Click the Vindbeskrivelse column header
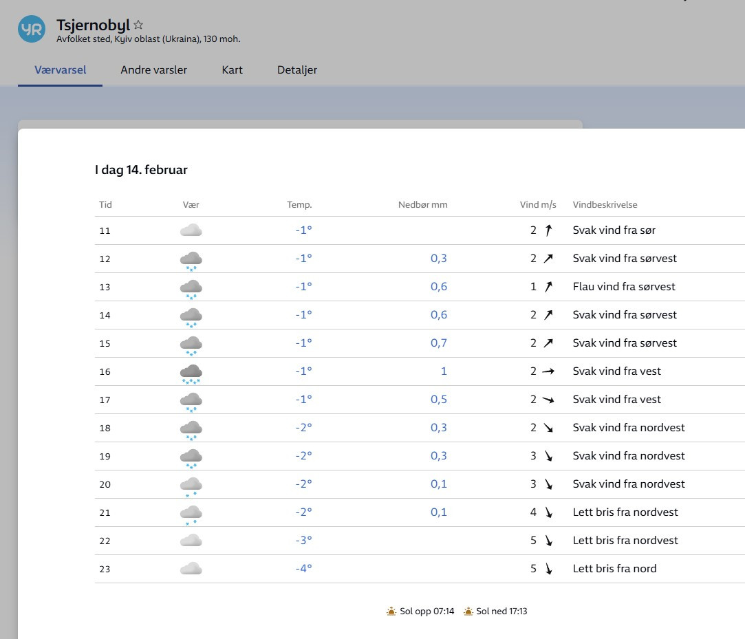Viewport: 745px width, 639px height. point(605,205)
